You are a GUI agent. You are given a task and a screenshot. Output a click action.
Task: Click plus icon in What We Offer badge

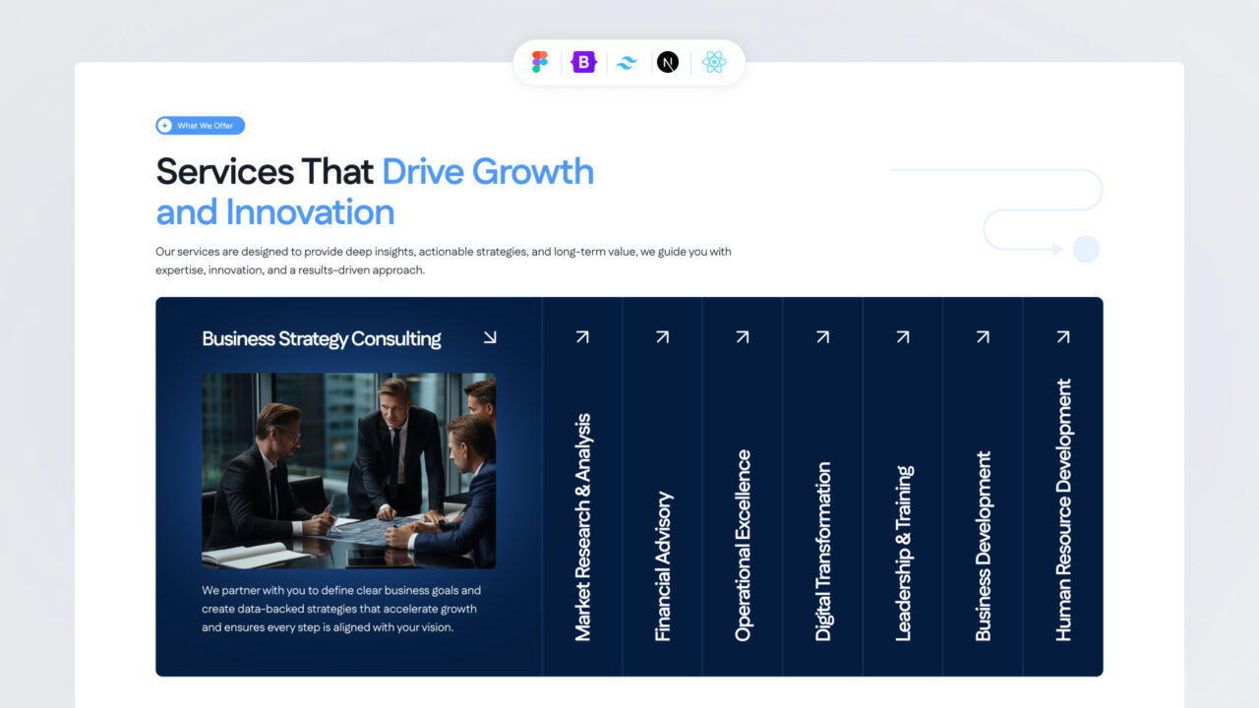click(165, 126)
